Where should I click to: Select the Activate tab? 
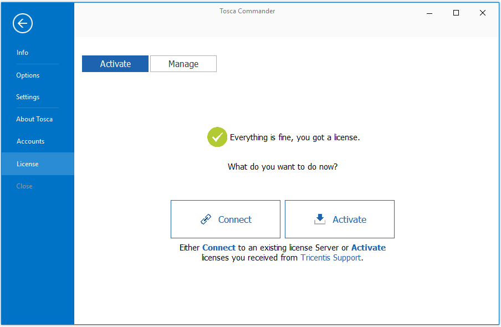tap(115, 64)
